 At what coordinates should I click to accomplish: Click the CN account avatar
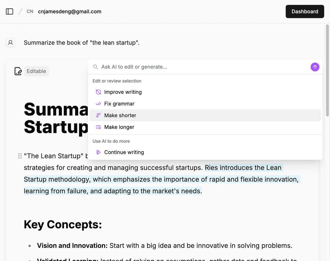pyautogui.click(x=30, y=12)
